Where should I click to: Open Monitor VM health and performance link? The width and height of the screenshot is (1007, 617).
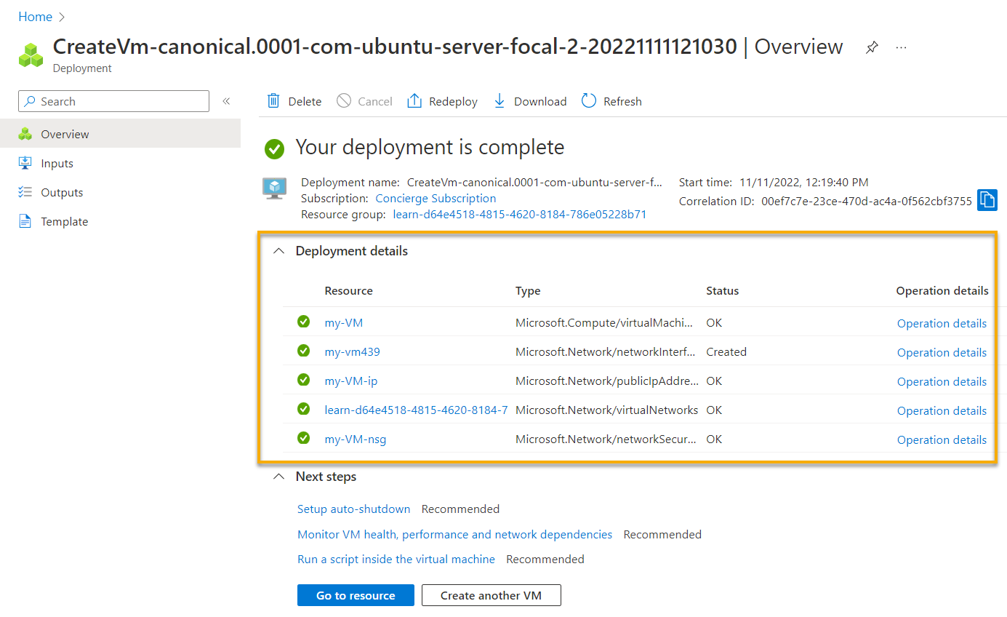(454, 534)
